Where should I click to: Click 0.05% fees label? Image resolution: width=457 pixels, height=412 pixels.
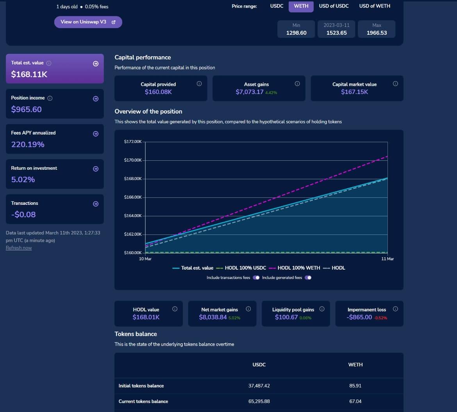96,7
